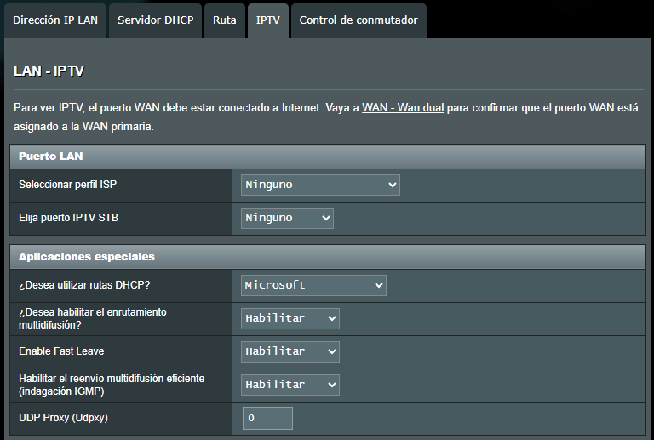Click the Aplicaciones especiales section header

[86, 256]
